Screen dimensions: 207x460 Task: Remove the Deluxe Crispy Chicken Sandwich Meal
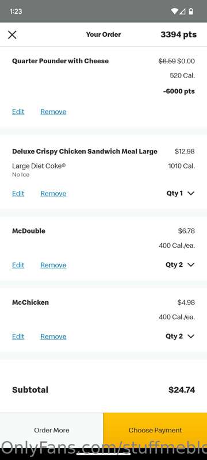(x=53, y=194)
